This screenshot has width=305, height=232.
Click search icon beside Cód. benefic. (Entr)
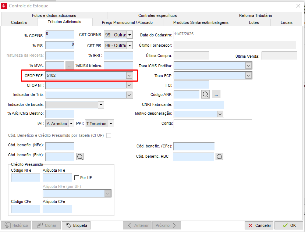pyautogui.click(x=80, y=157)
